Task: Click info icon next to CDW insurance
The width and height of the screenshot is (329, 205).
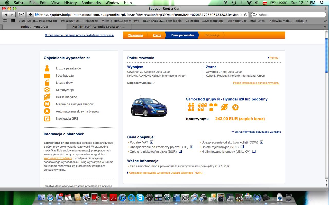Action: pos(262,142)
